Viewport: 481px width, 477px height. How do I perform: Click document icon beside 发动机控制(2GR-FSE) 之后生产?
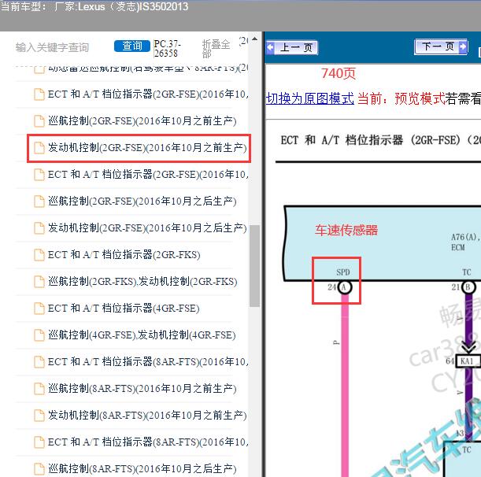point(39,228)
